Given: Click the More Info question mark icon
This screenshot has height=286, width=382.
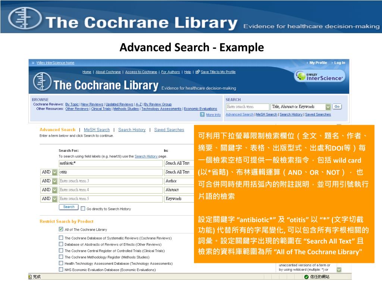Looking at the screenshot, I should 202,115.
